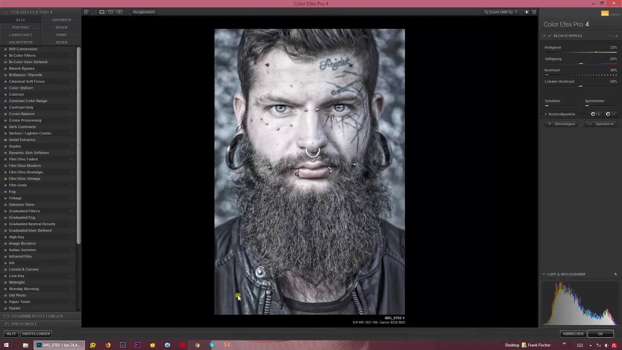This screenshot has height=350, width=622.
Task: Toggle favorite star for Pastel
Action: [x=5, y=308]
